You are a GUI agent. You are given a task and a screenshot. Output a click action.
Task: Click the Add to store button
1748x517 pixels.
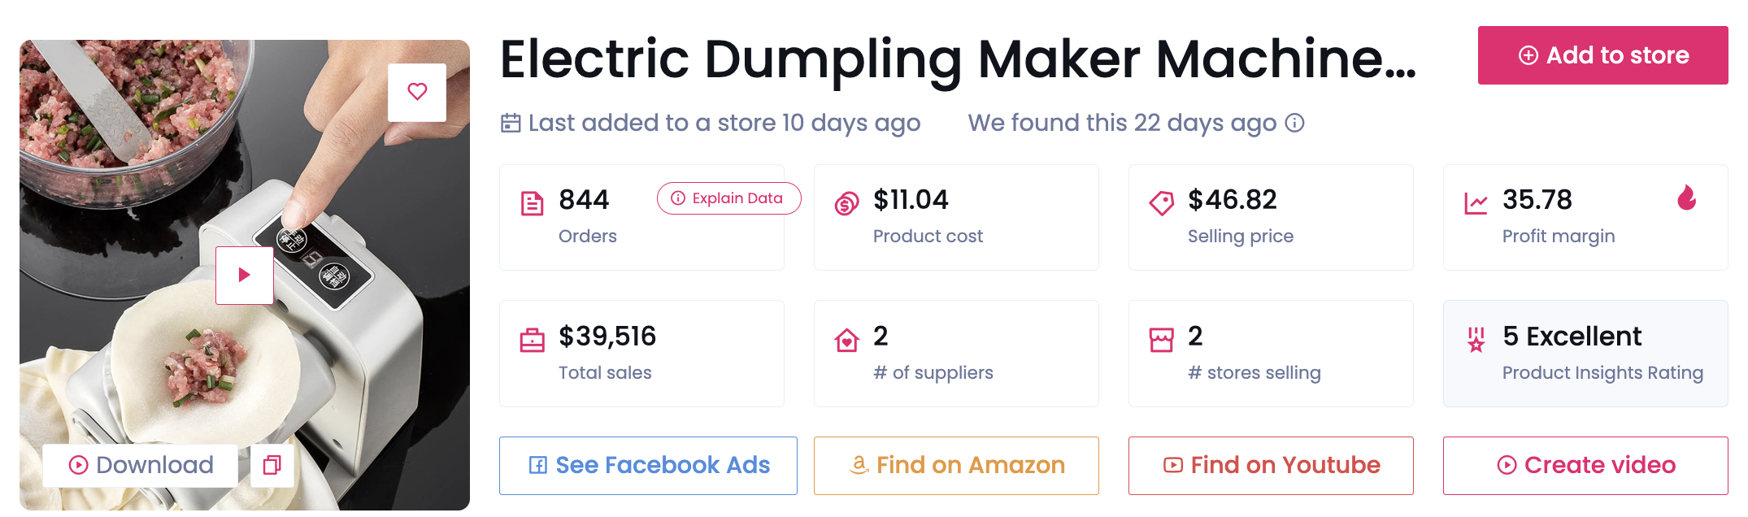point(1602,55)
